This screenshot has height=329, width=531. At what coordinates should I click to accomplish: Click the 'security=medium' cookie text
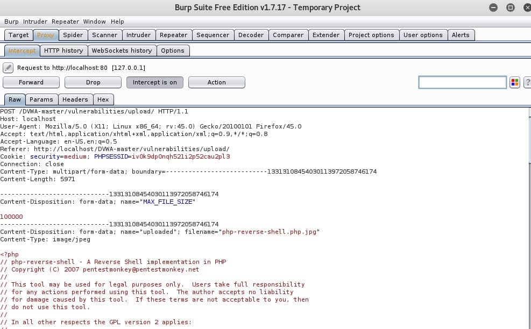pyautogui.click(x=59, y=156)
